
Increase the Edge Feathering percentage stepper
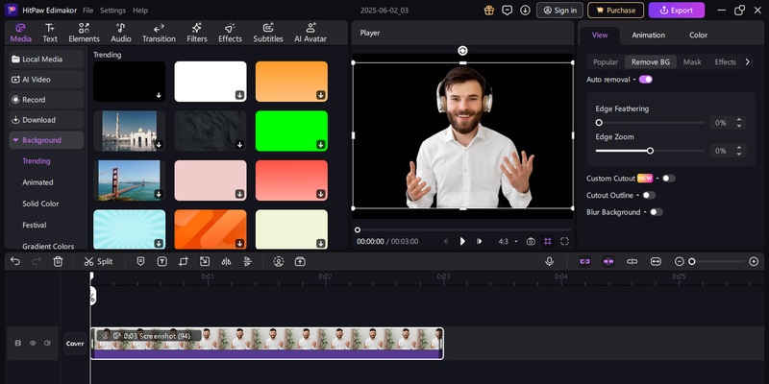(739, 119)
